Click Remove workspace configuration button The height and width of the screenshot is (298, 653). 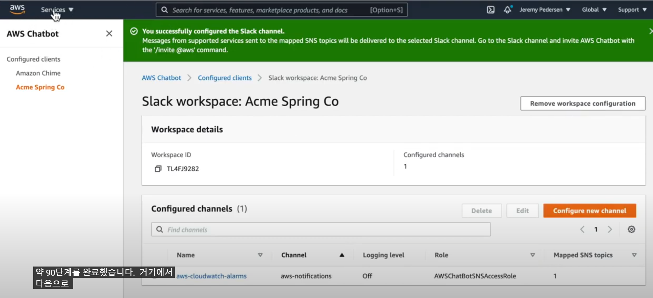583,104
